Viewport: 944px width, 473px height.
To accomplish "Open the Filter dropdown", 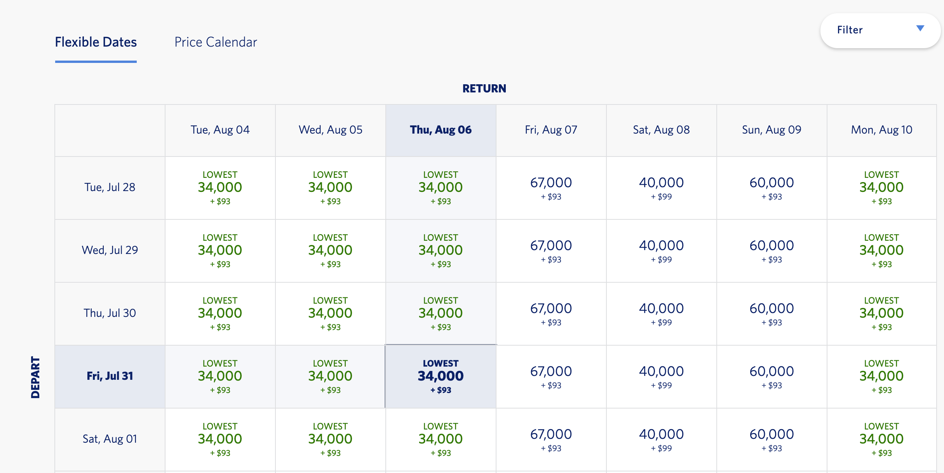I will [880, 30].
